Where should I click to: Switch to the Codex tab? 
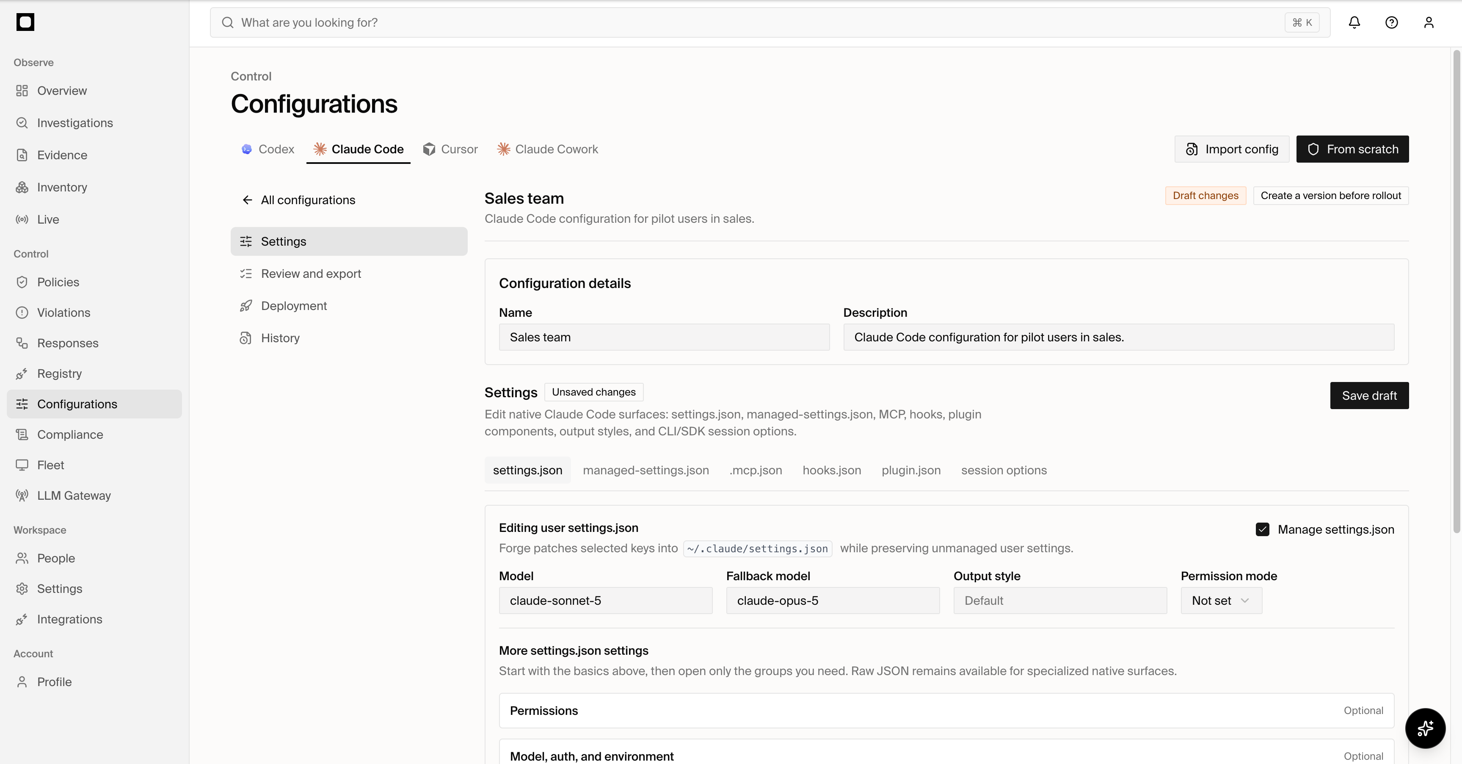(x=268, y=149)
